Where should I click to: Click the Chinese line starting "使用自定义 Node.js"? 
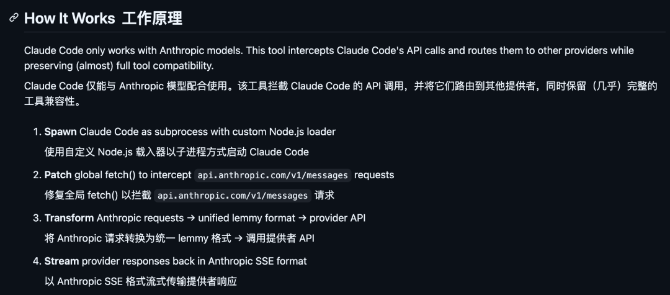click(x=176, y=152)
